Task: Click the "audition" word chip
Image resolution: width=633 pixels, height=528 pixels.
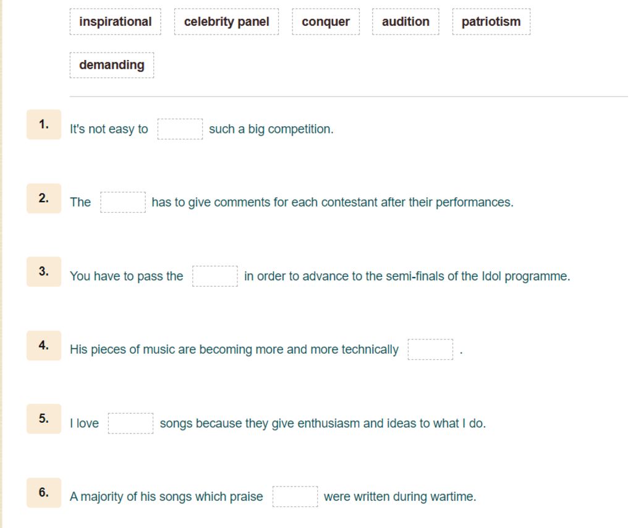Action: coord(406,22)
